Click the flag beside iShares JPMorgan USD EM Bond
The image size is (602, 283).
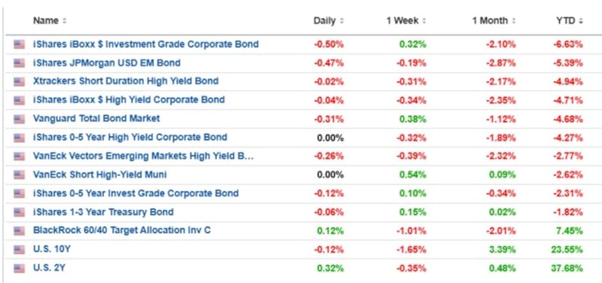coord(20,63)
